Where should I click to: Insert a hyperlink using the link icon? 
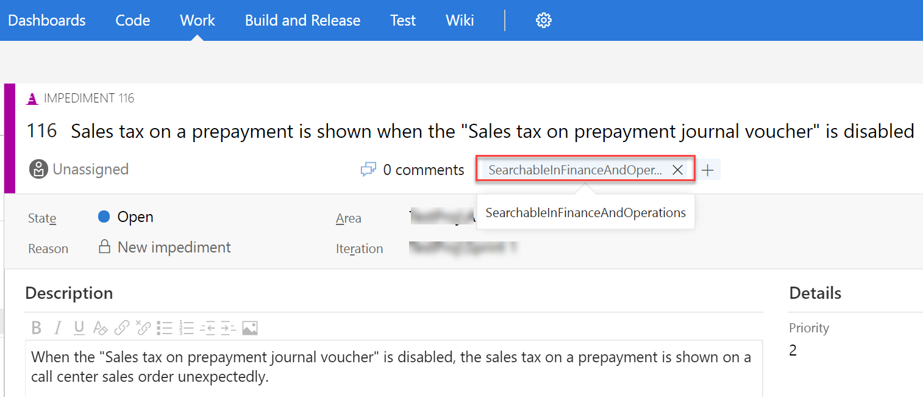click(122, 328)
